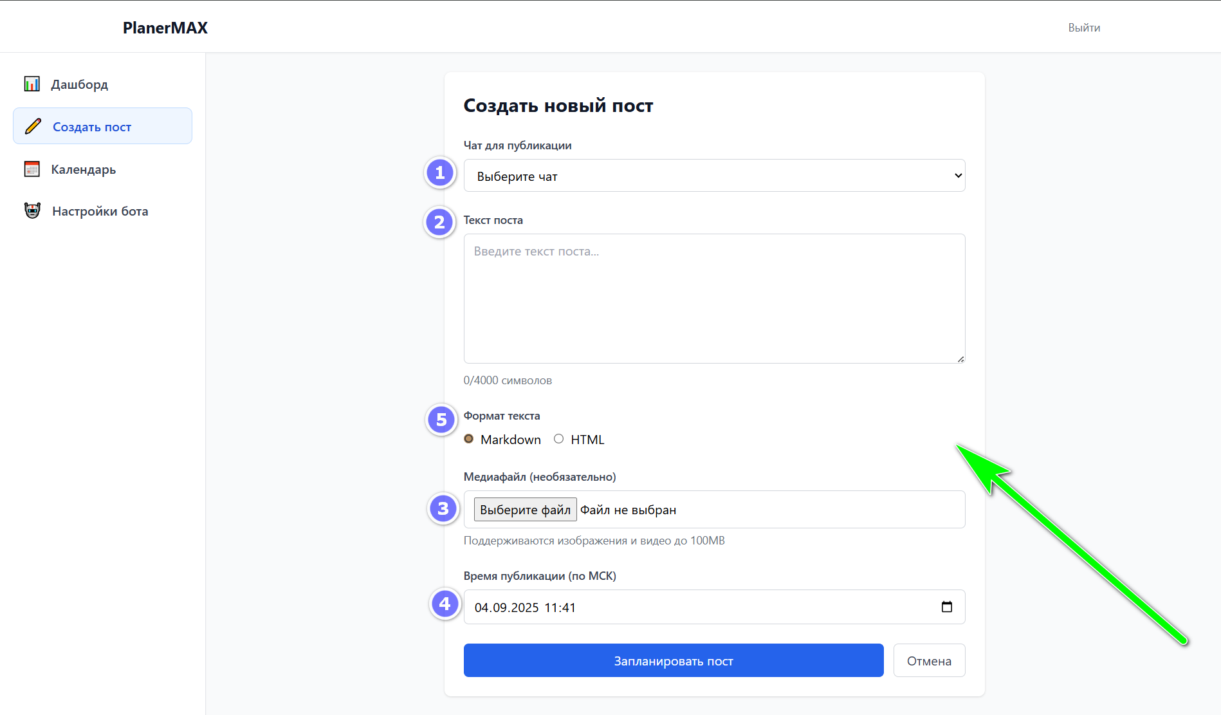Click Выйти to log out

[x=1084, y=28]
